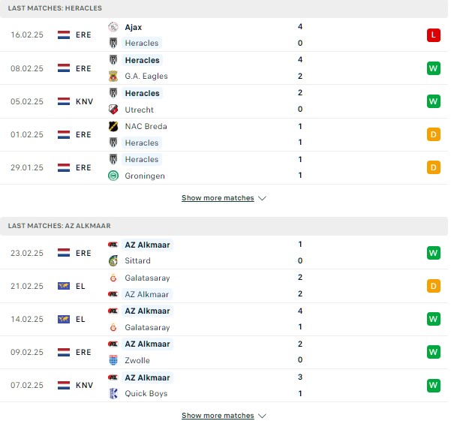
Task: Click the Netherlands flag beside 05.02.25 KNV
Action: [x=64, y=101]
